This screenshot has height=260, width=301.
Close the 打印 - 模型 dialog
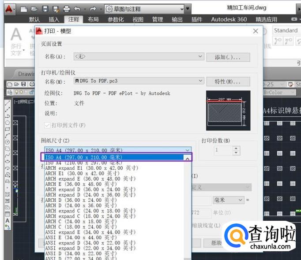click(x=256, y=31)
